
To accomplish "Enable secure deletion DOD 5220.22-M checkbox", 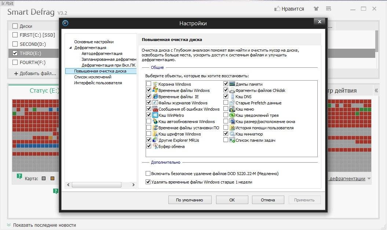I will point(148,173).
